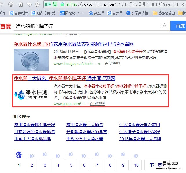Screen dimensions: 186x173
Task: Click the browser address bar URL
Action: tap(124, 5)
